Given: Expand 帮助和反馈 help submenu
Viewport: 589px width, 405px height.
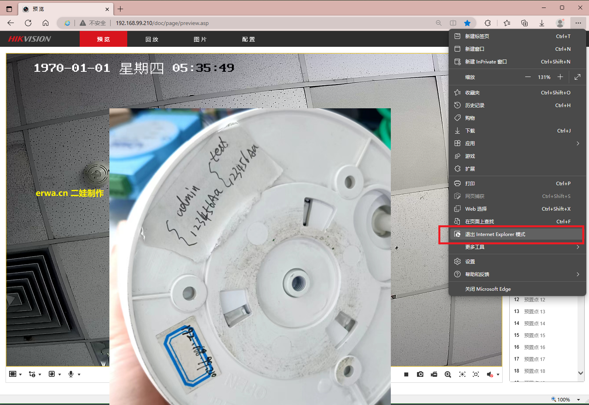Looking at the screenshot, I should (x=517, y=274).
